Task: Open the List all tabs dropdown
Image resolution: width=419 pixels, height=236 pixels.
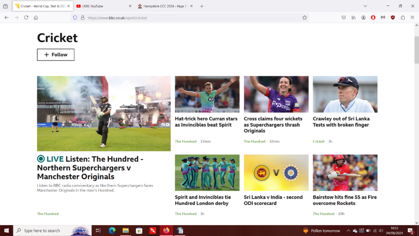Action: tap(365, 6)
